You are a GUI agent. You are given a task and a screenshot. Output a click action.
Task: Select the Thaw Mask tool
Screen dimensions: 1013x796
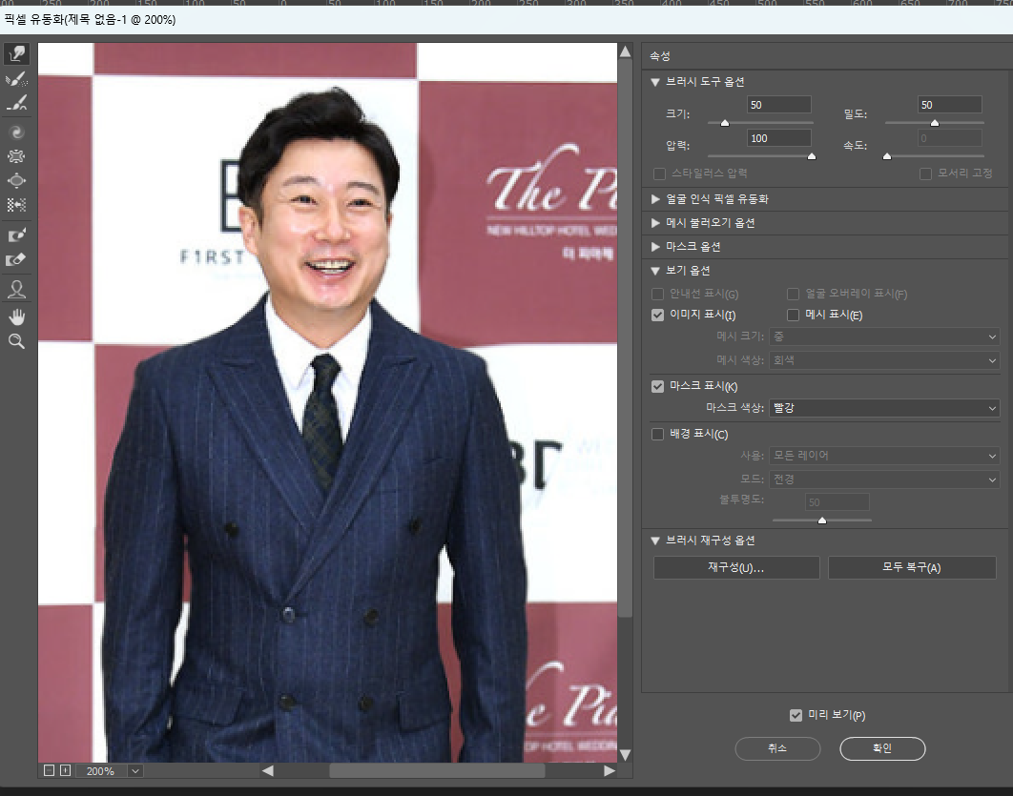click(x=16, y=258)
